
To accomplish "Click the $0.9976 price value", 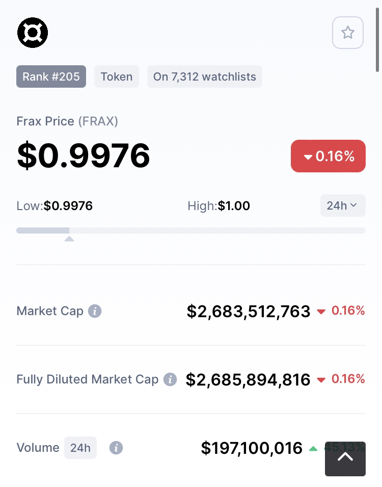I will point(84,156).
